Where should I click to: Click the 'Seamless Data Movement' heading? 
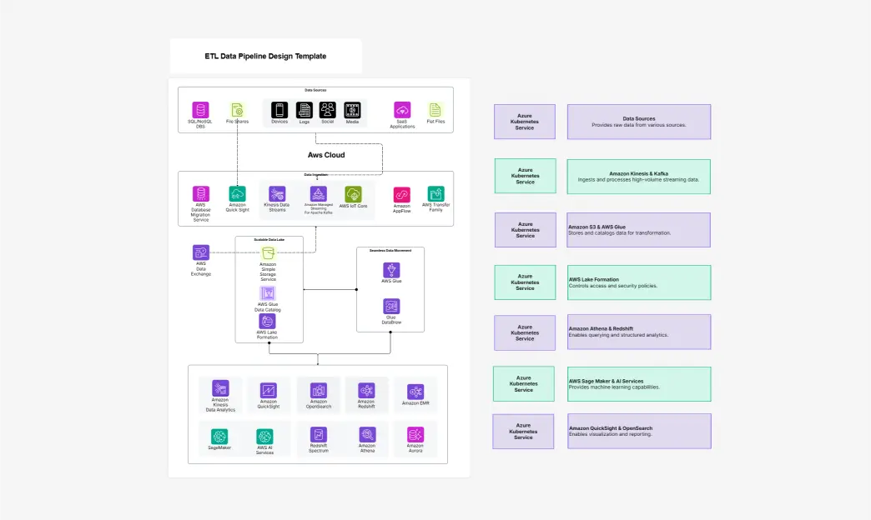390,250
